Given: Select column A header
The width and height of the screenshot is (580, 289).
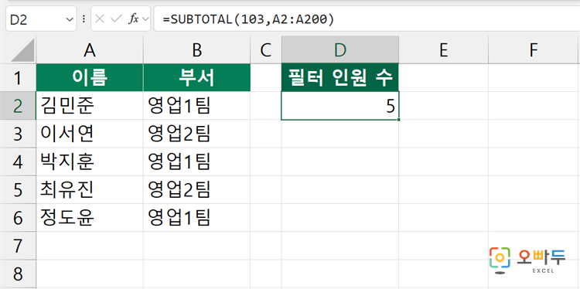Looking at the screenshot, I should (x=90, y=50).
